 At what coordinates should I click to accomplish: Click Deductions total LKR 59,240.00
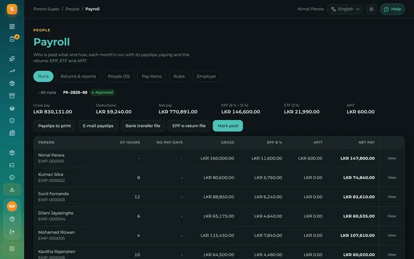point(113,112)
